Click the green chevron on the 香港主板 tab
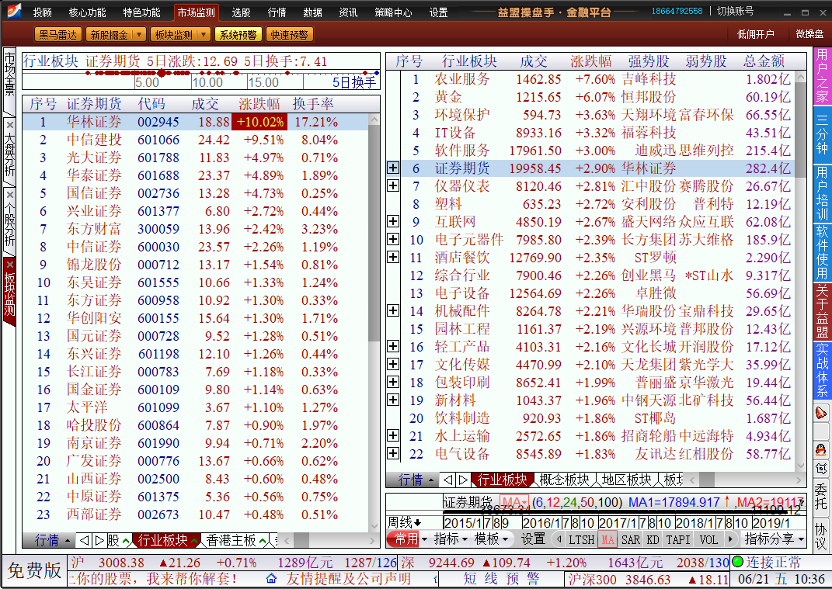This screenshot has height=589, width=832. (x=263, y=541)
